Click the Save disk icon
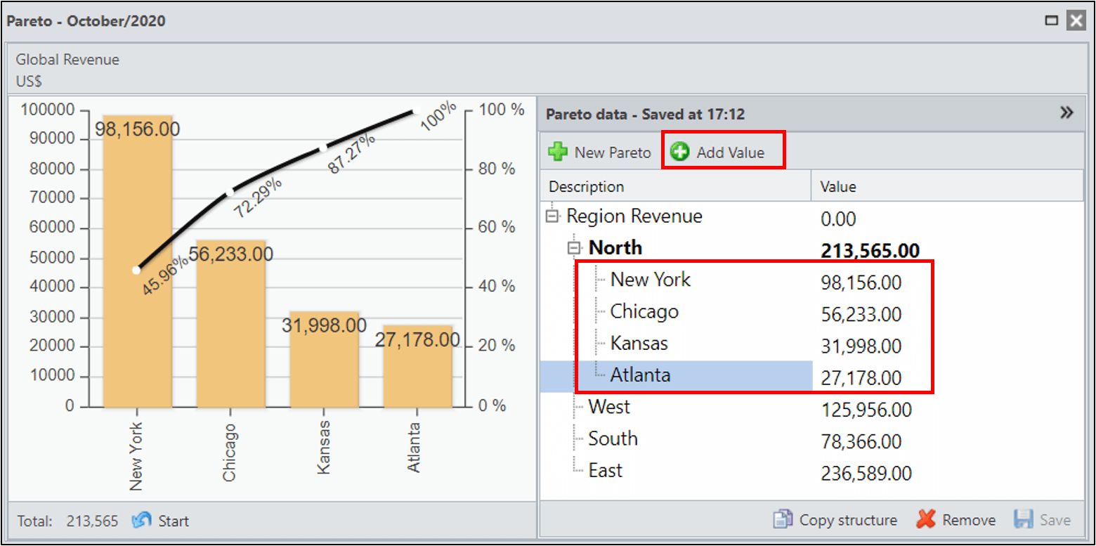Screen dimensions: 1096x546 click(x=1023, y=520)
